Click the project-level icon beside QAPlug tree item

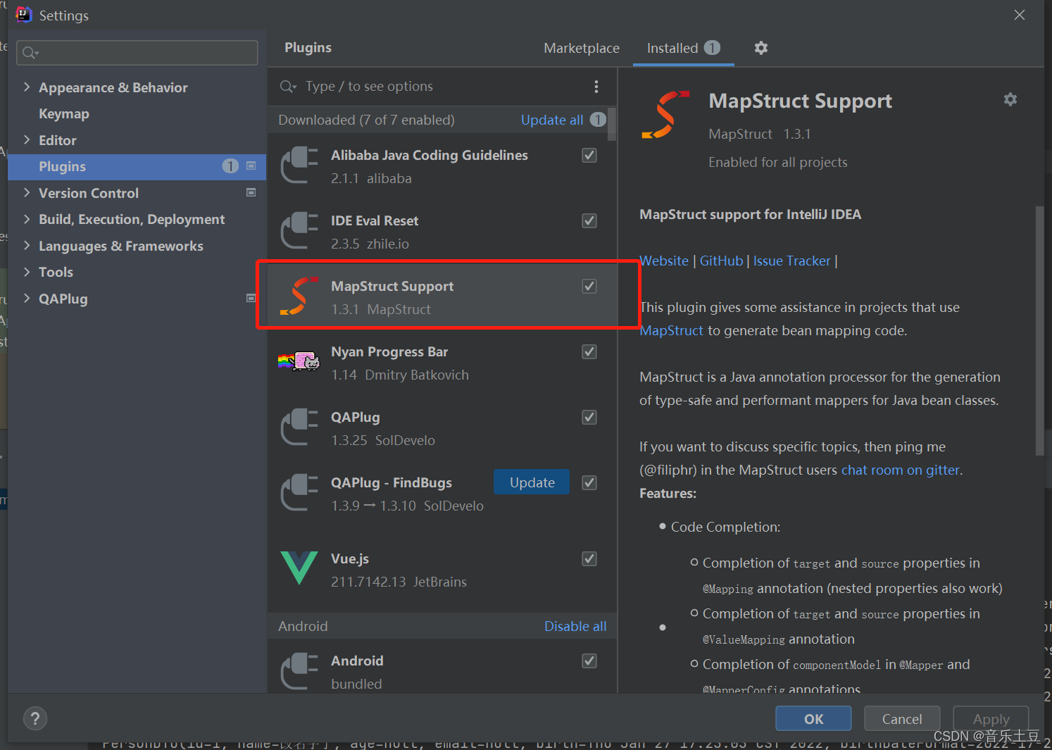point(251,298)
